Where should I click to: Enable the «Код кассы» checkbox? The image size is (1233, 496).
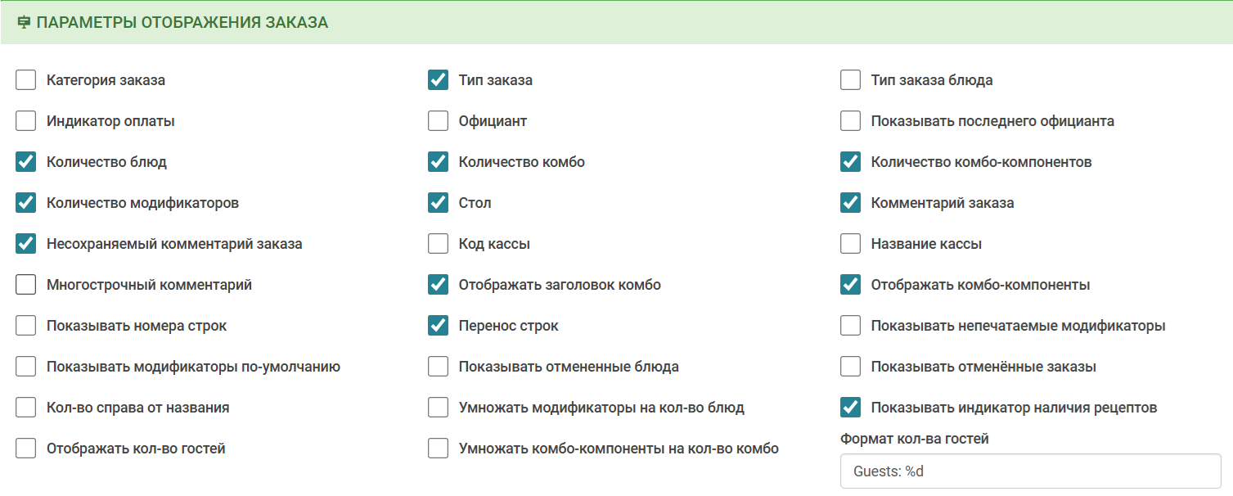point(439,244)
